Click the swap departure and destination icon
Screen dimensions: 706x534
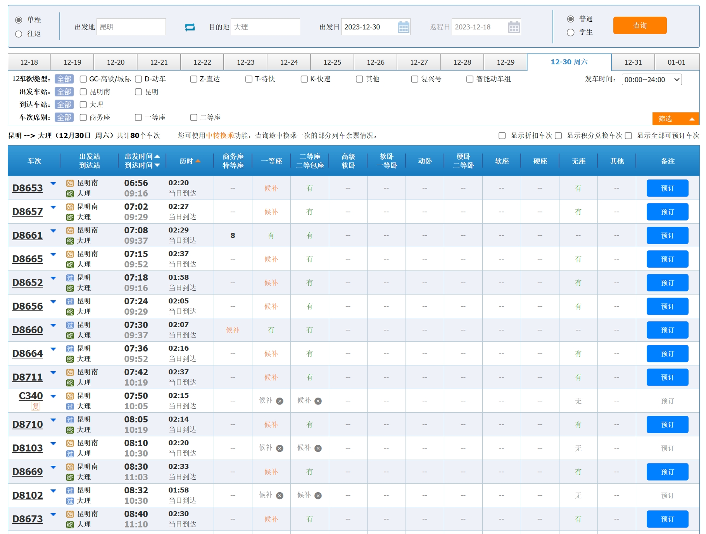point(190,27)
